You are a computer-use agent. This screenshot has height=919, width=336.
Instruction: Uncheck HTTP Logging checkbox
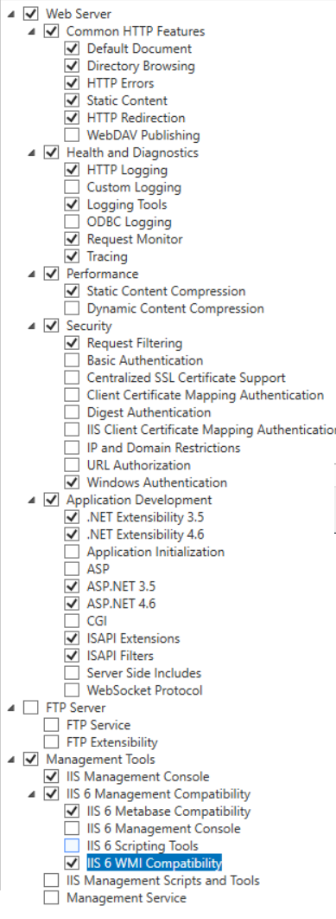[x=72, y=170]
